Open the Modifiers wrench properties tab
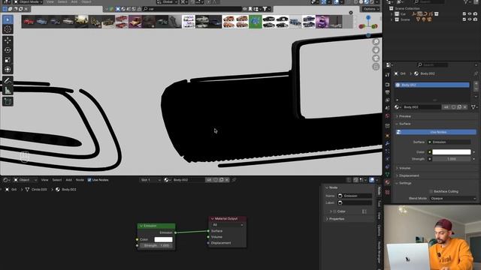The height and width of the screenshot is (270, 481). [388, 143]
